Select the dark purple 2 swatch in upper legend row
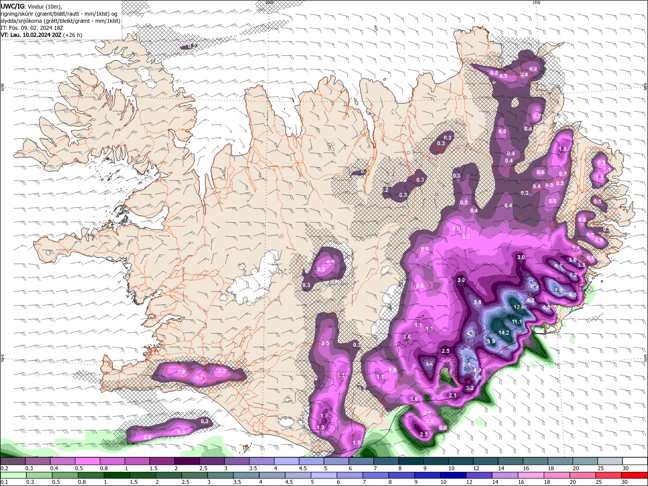Screen dimensions: 648x486 tap(187, 461)
